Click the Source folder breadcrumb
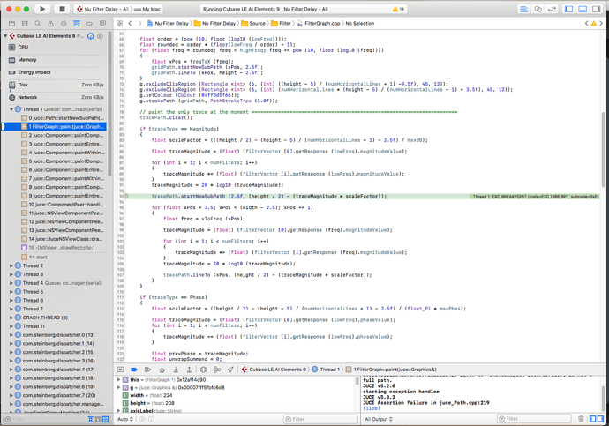609x426 pixels. [x=256, y=24]
